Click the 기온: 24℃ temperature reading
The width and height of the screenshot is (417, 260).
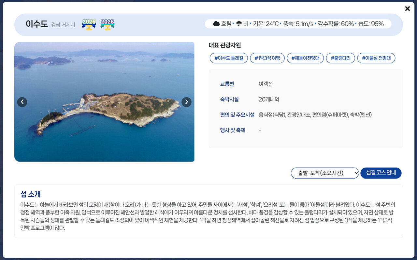(266, 24)
